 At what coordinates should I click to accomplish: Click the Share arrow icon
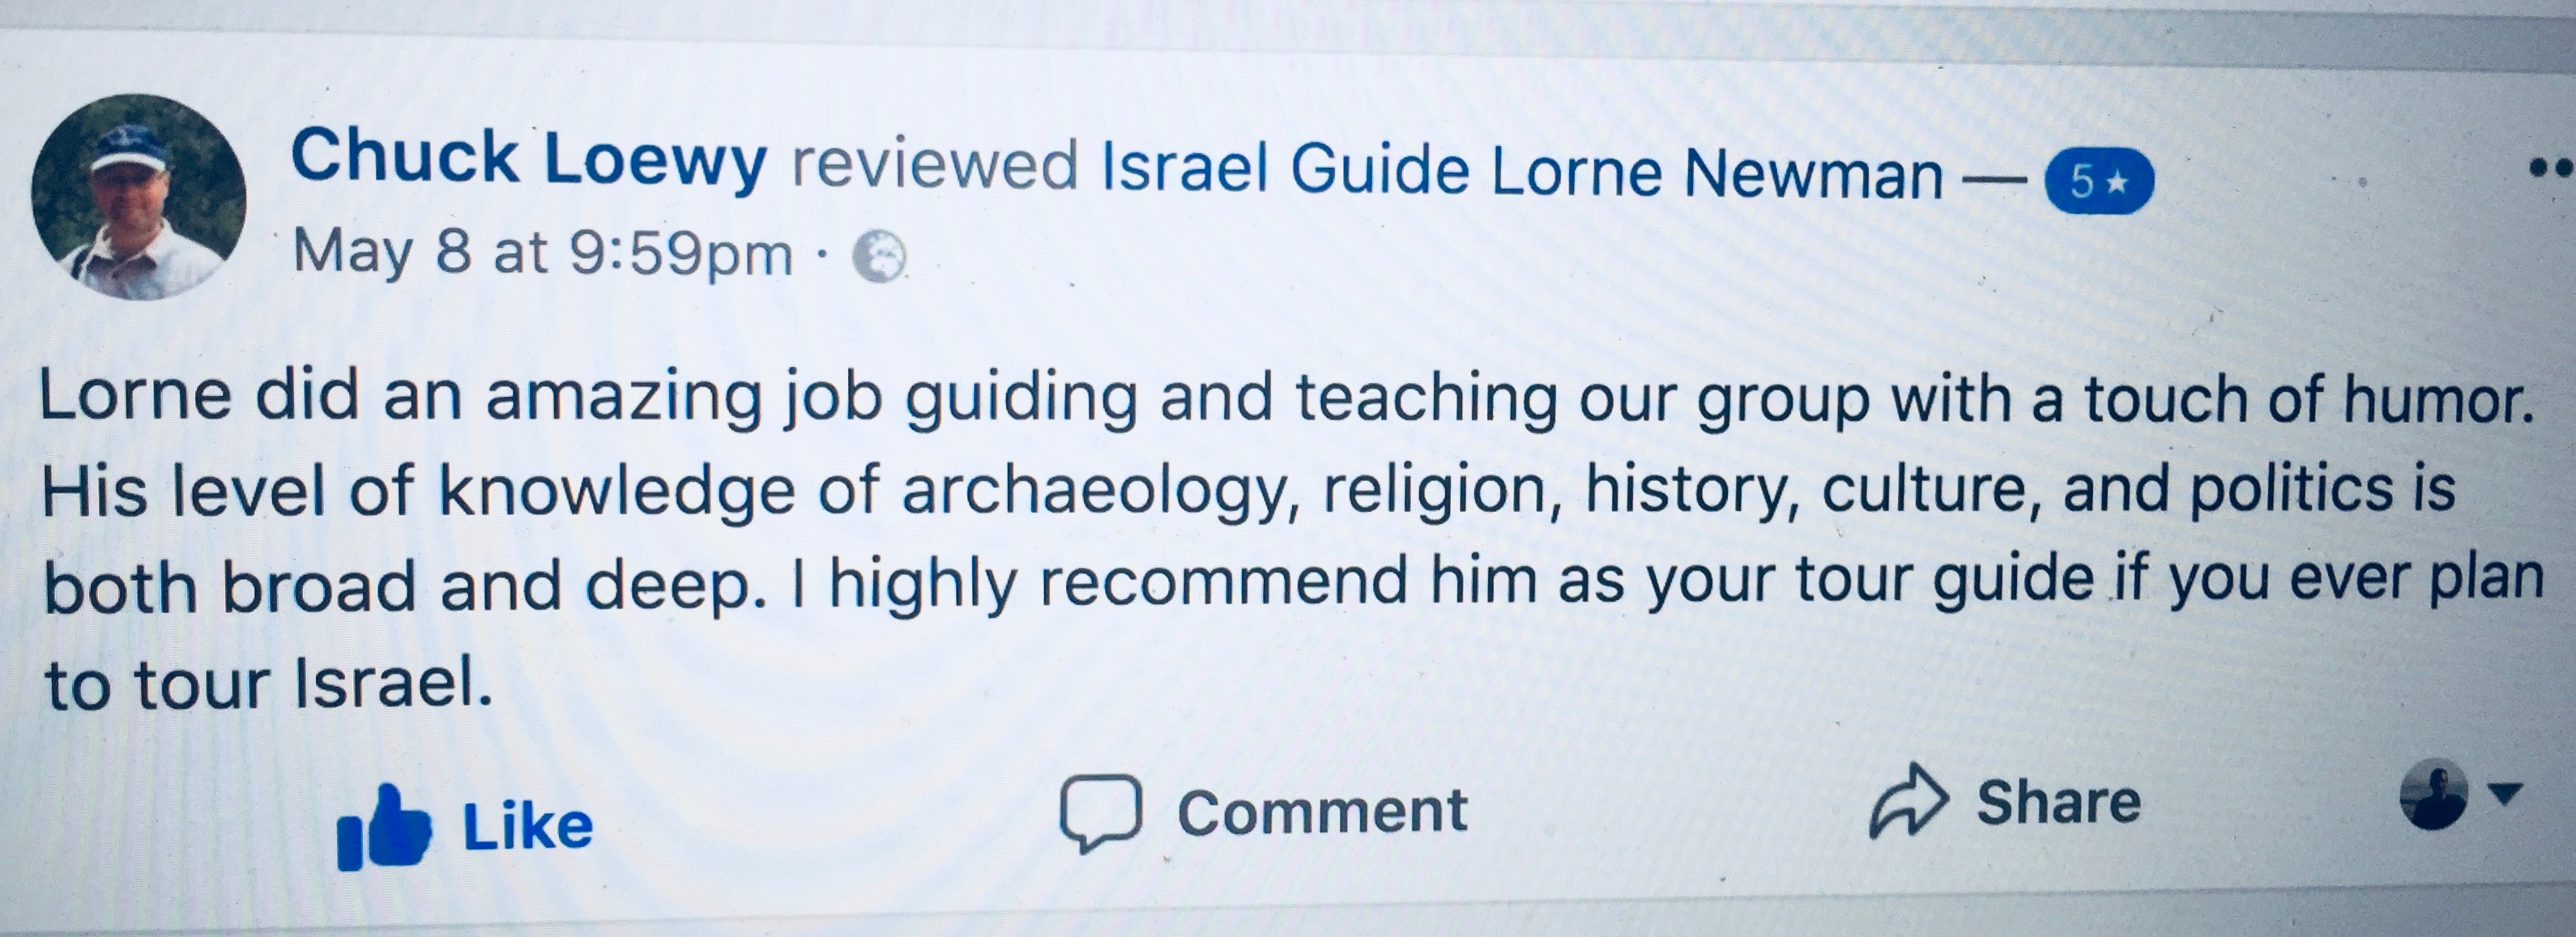1909,800
